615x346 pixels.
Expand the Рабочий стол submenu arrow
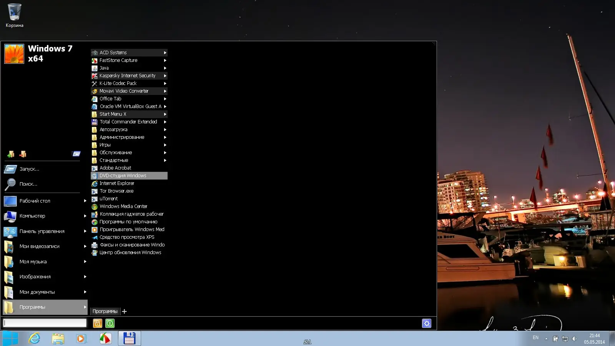click(85, 201)
